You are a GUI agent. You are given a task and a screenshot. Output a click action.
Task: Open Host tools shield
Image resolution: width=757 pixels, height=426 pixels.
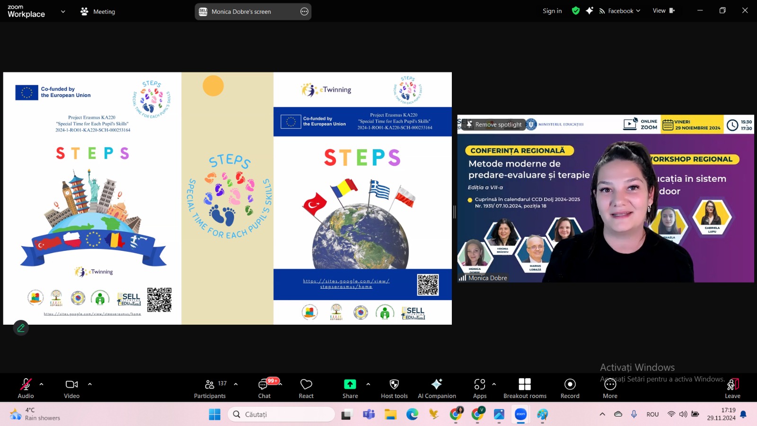(x=394, y=388)
